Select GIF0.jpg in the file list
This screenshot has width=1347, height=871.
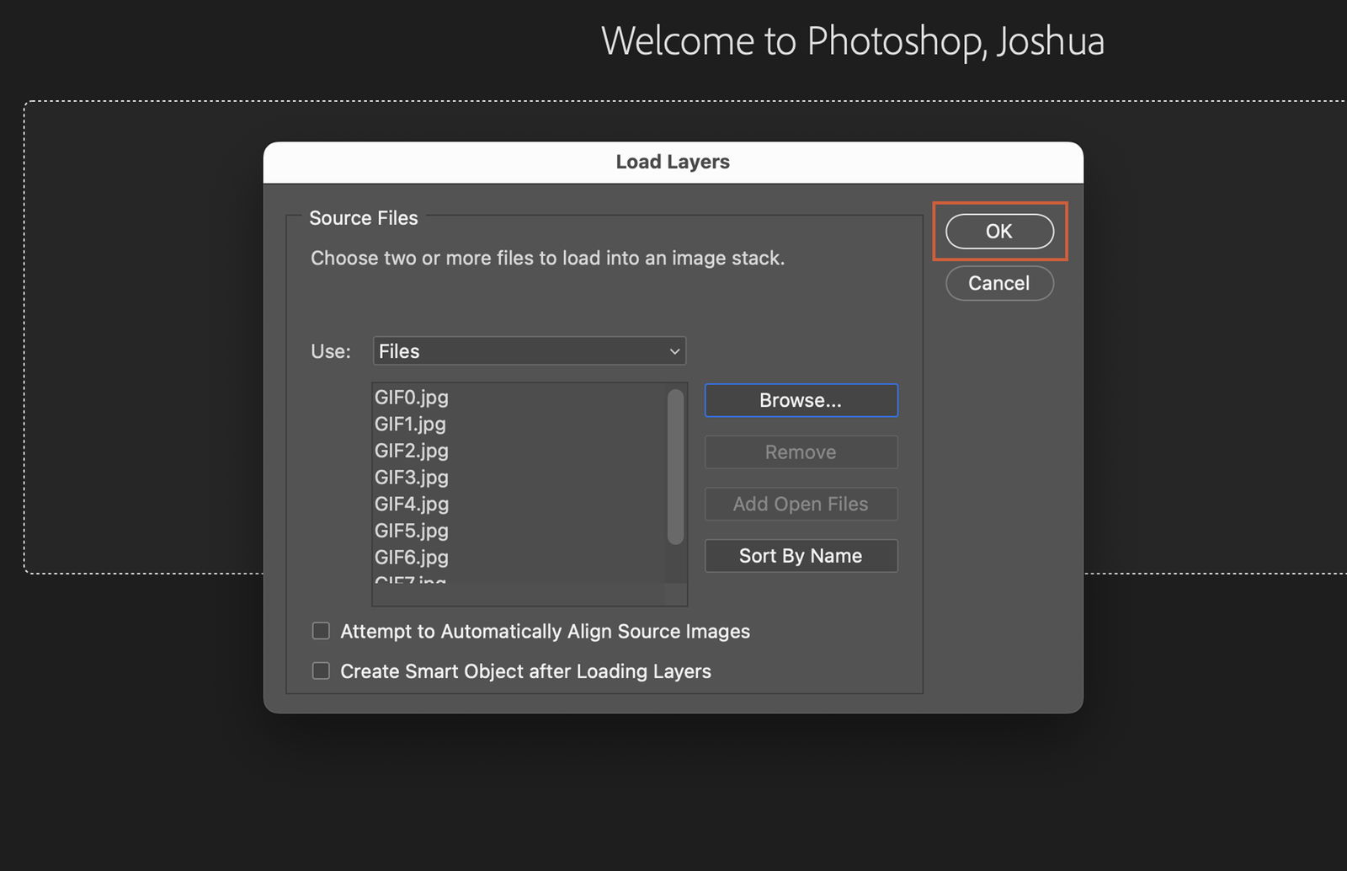tap(411, 397)
